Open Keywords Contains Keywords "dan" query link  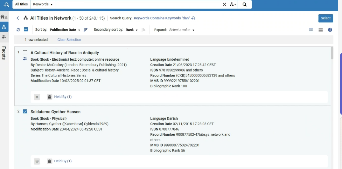click(x=162, y=18)
